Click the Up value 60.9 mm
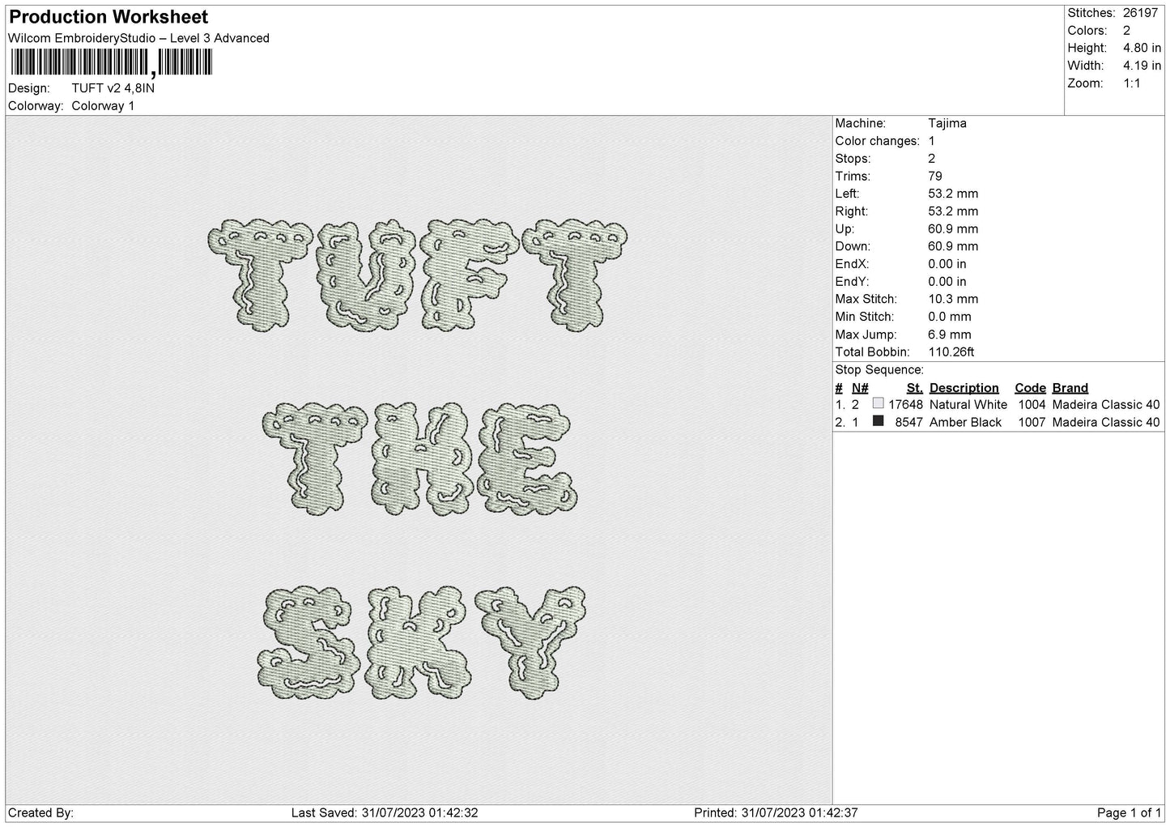The width and height of the screenshot is (1170, 827). point(953,228)
